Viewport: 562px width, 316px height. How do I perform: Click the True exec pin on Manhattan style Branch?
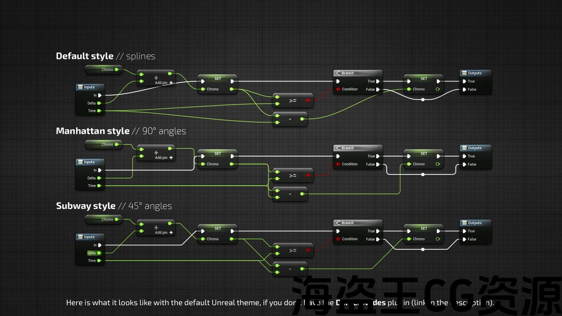pos(378,156)
